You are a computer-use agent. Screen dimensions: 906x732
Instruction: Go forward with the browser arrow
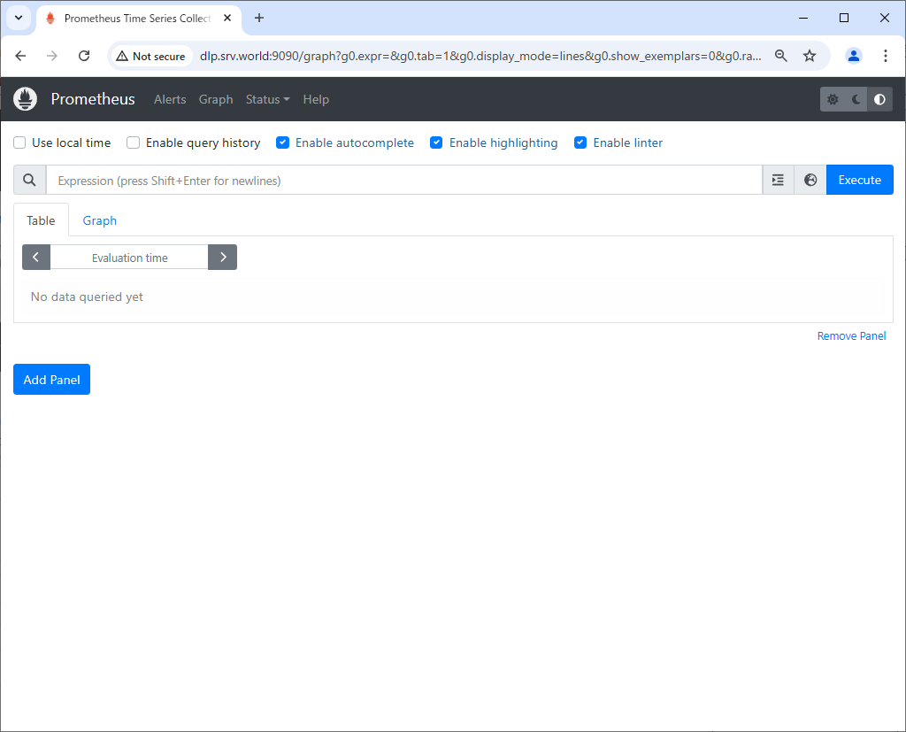click(52, 56)
